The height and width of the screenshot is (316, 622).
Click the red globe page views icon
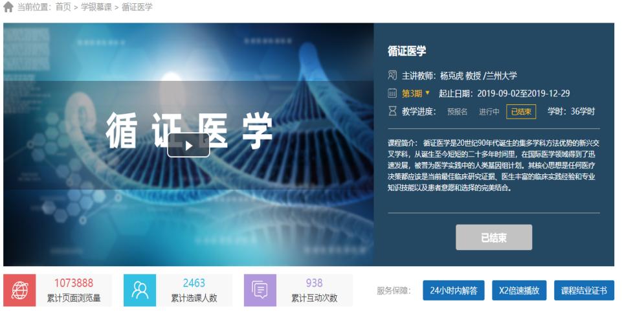pyautogui.click(x=19, y=290)
